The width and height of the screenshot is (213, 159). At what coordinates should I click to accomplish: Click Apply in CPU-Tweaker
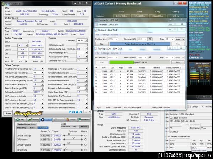(x=8, y=113)
